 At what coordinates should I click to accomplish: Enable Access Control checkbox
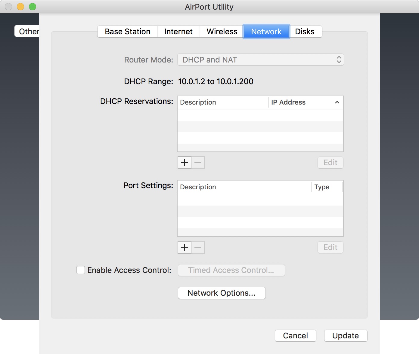(81, 270)
